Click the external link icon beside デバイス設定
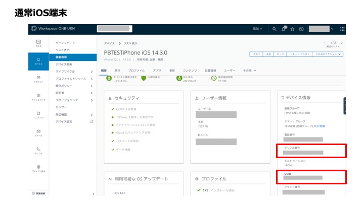 (92, 122)
